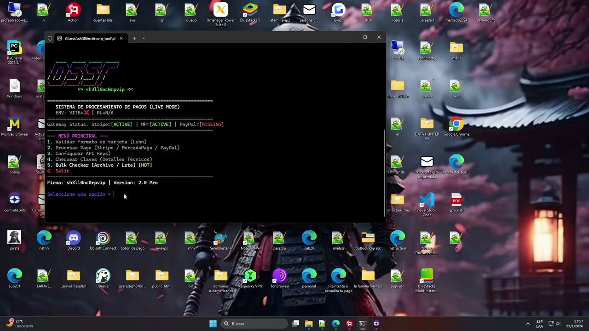Open the mercado2024 Edge shortcut

[456, 12]
